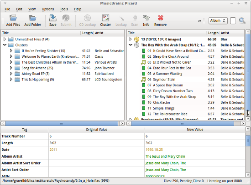Click the Original Value column header

pos(96,130)
